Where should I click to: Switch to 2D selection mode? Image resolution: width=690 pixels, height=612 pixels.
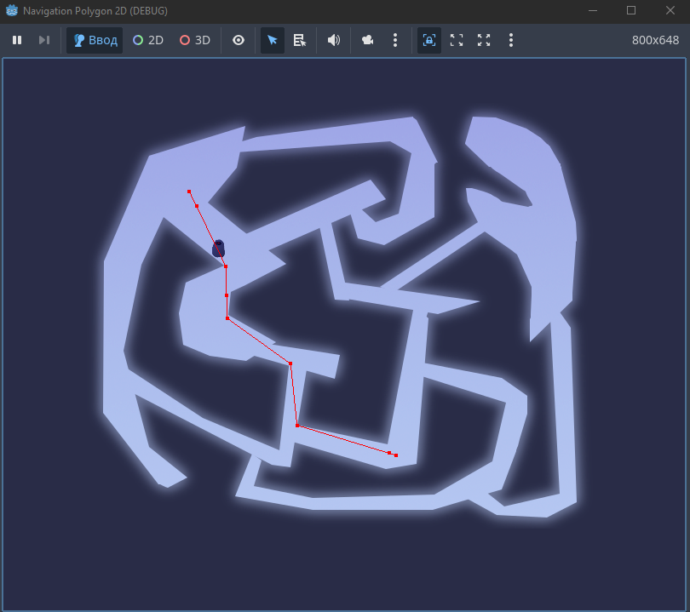click(148, 40)
